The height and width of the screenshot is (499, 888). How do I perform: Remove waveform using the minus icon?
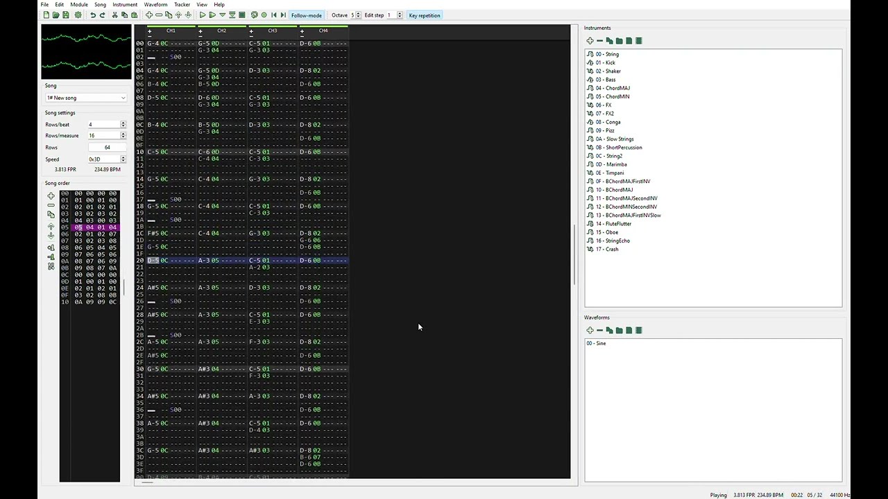point(599,331)
